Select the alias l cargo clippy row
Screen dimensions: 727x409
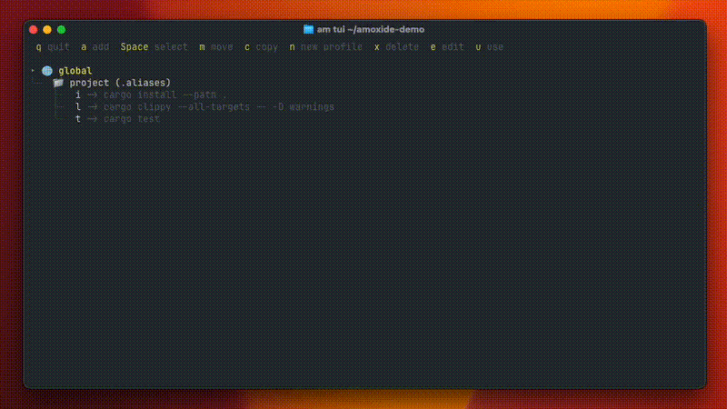click(x=204, y=107)
